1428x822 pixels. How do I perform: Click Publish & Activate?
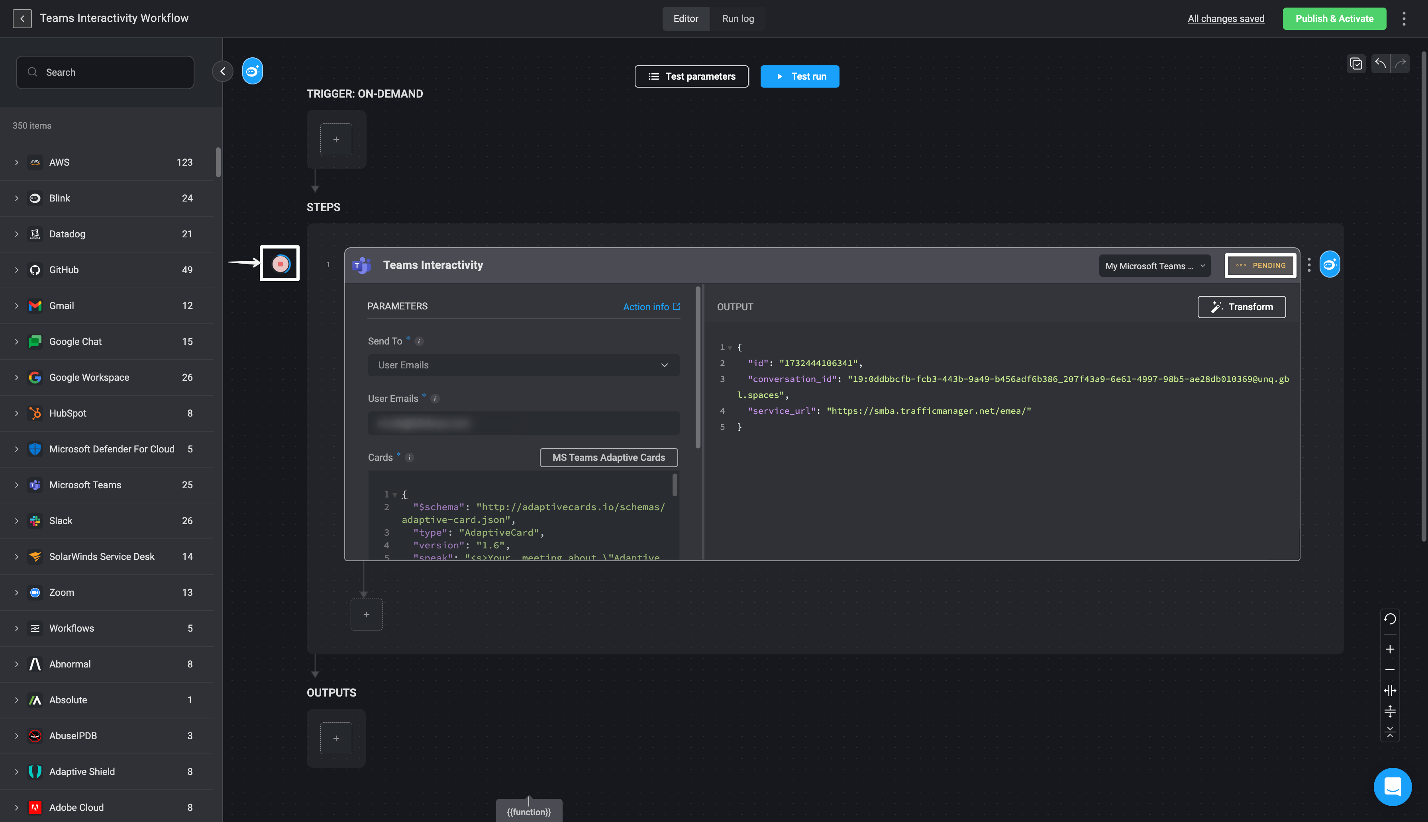[1334, 19]
